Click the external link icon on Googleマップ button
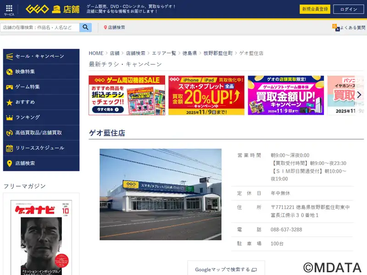The width and height of the screenshot is (367, 275). tap(254, 270)
